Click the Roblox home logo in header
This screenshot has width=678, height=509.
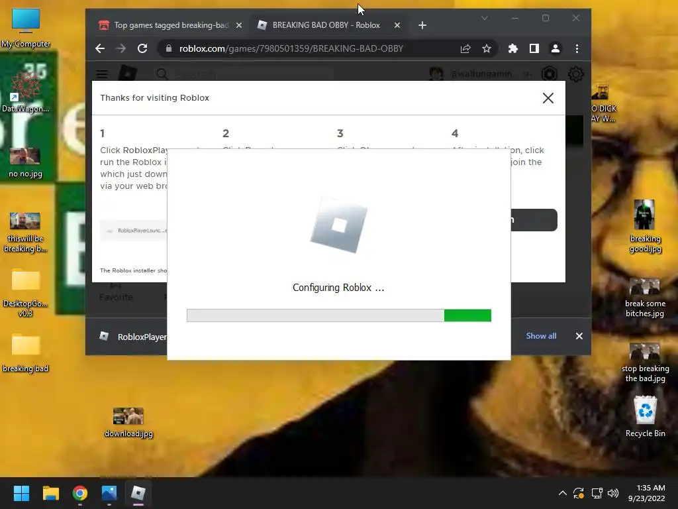(128, 73)
